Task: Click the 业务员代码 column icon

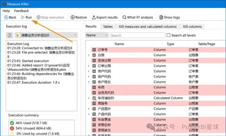Action: pos(94,93)
